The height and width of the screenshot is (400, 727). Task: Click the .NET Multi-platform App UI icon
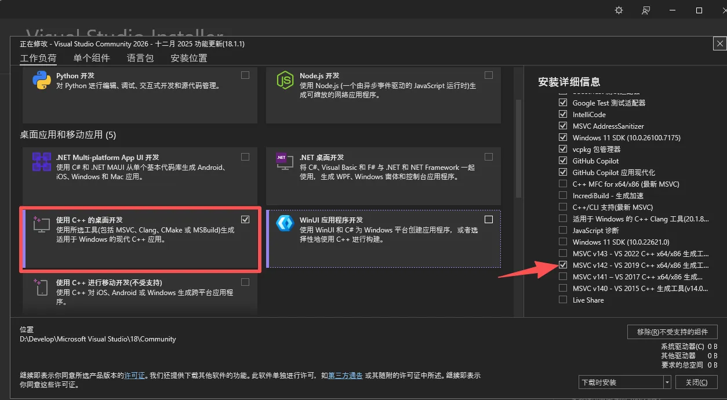pos(42,162)
